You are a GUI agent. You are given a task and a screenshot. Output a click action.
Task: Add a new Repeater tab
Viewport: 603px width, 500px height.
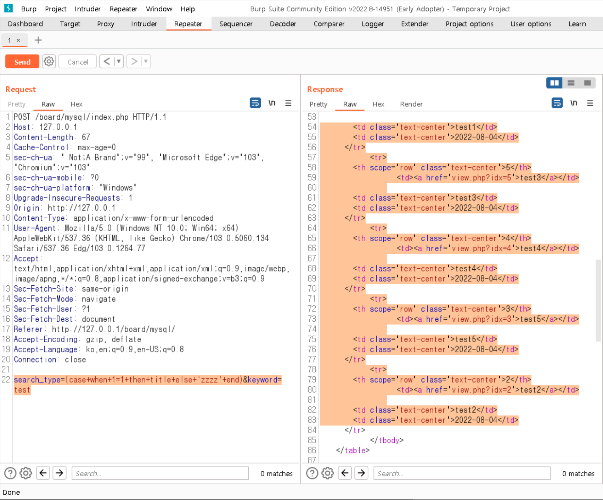tap(38, 40)
